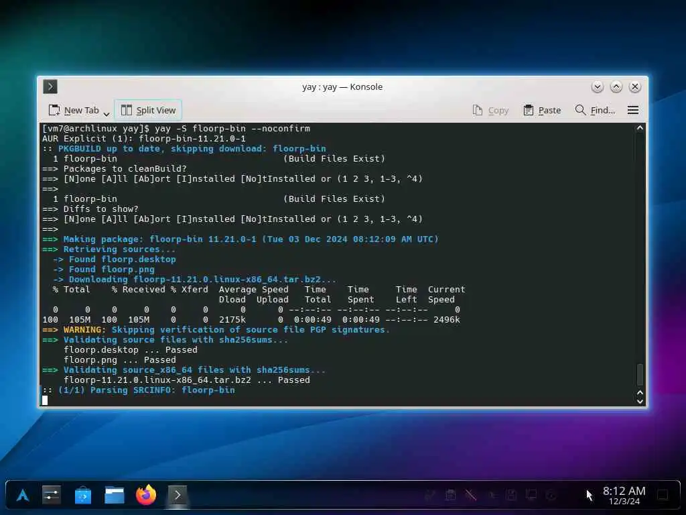Click the 'floorp.png ... Passed' line
Viewport: 686px width, 515px height.
pyautogui.click(x=120, y=360)
